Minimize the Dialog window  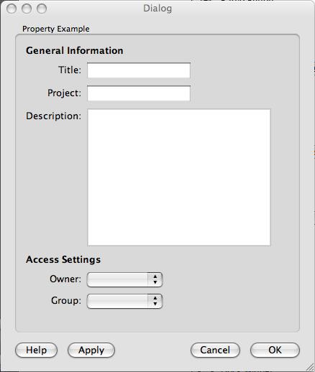click(27, 9)
